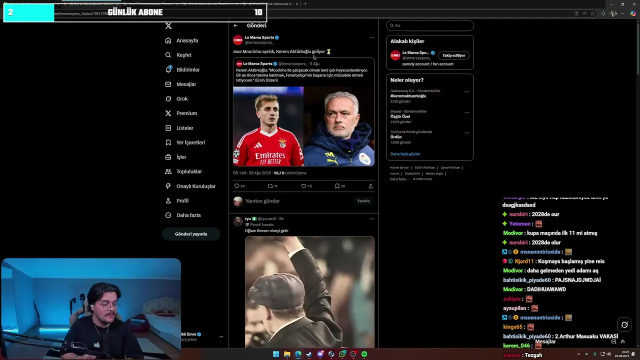Click the Yanıtla reply button

tap(363, 201)
